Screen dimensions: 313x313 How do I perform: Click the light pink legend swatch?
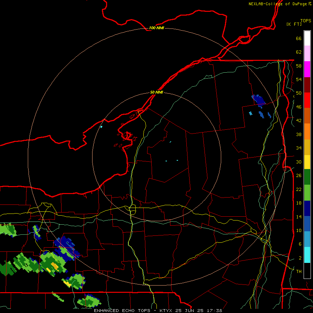[307, 54]
